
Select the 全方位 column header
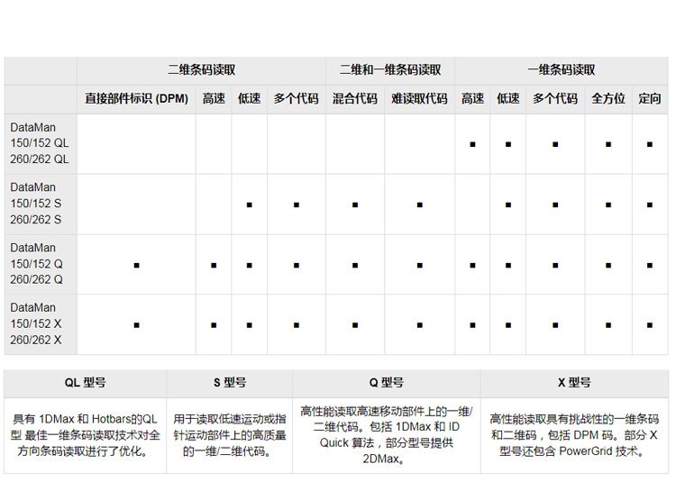coord(607,99)
